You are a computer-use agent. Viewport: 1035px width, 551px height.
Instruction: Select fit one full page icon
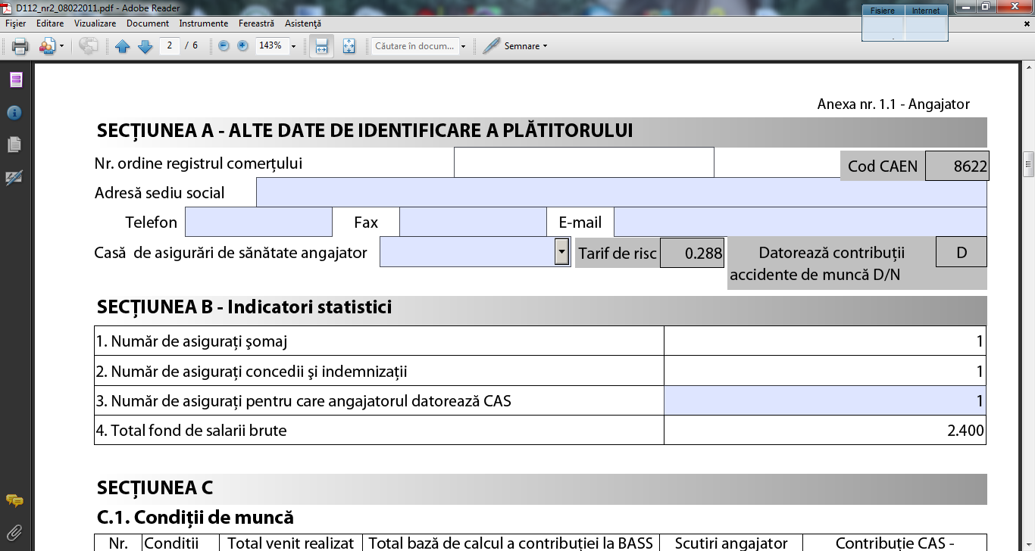pos(349,46)
